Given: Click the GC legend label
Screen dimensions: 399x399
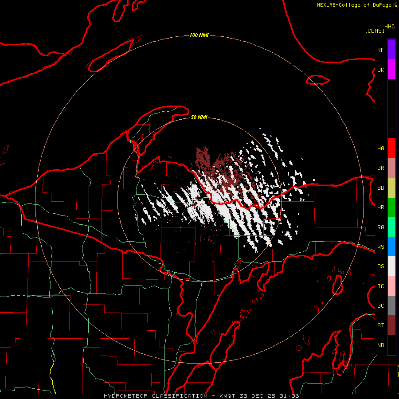Looking at the screenshot, I should pyautogui.click(x=381, y=306).
